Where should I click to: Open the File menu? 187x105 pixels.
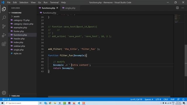(x=9, y=2)
